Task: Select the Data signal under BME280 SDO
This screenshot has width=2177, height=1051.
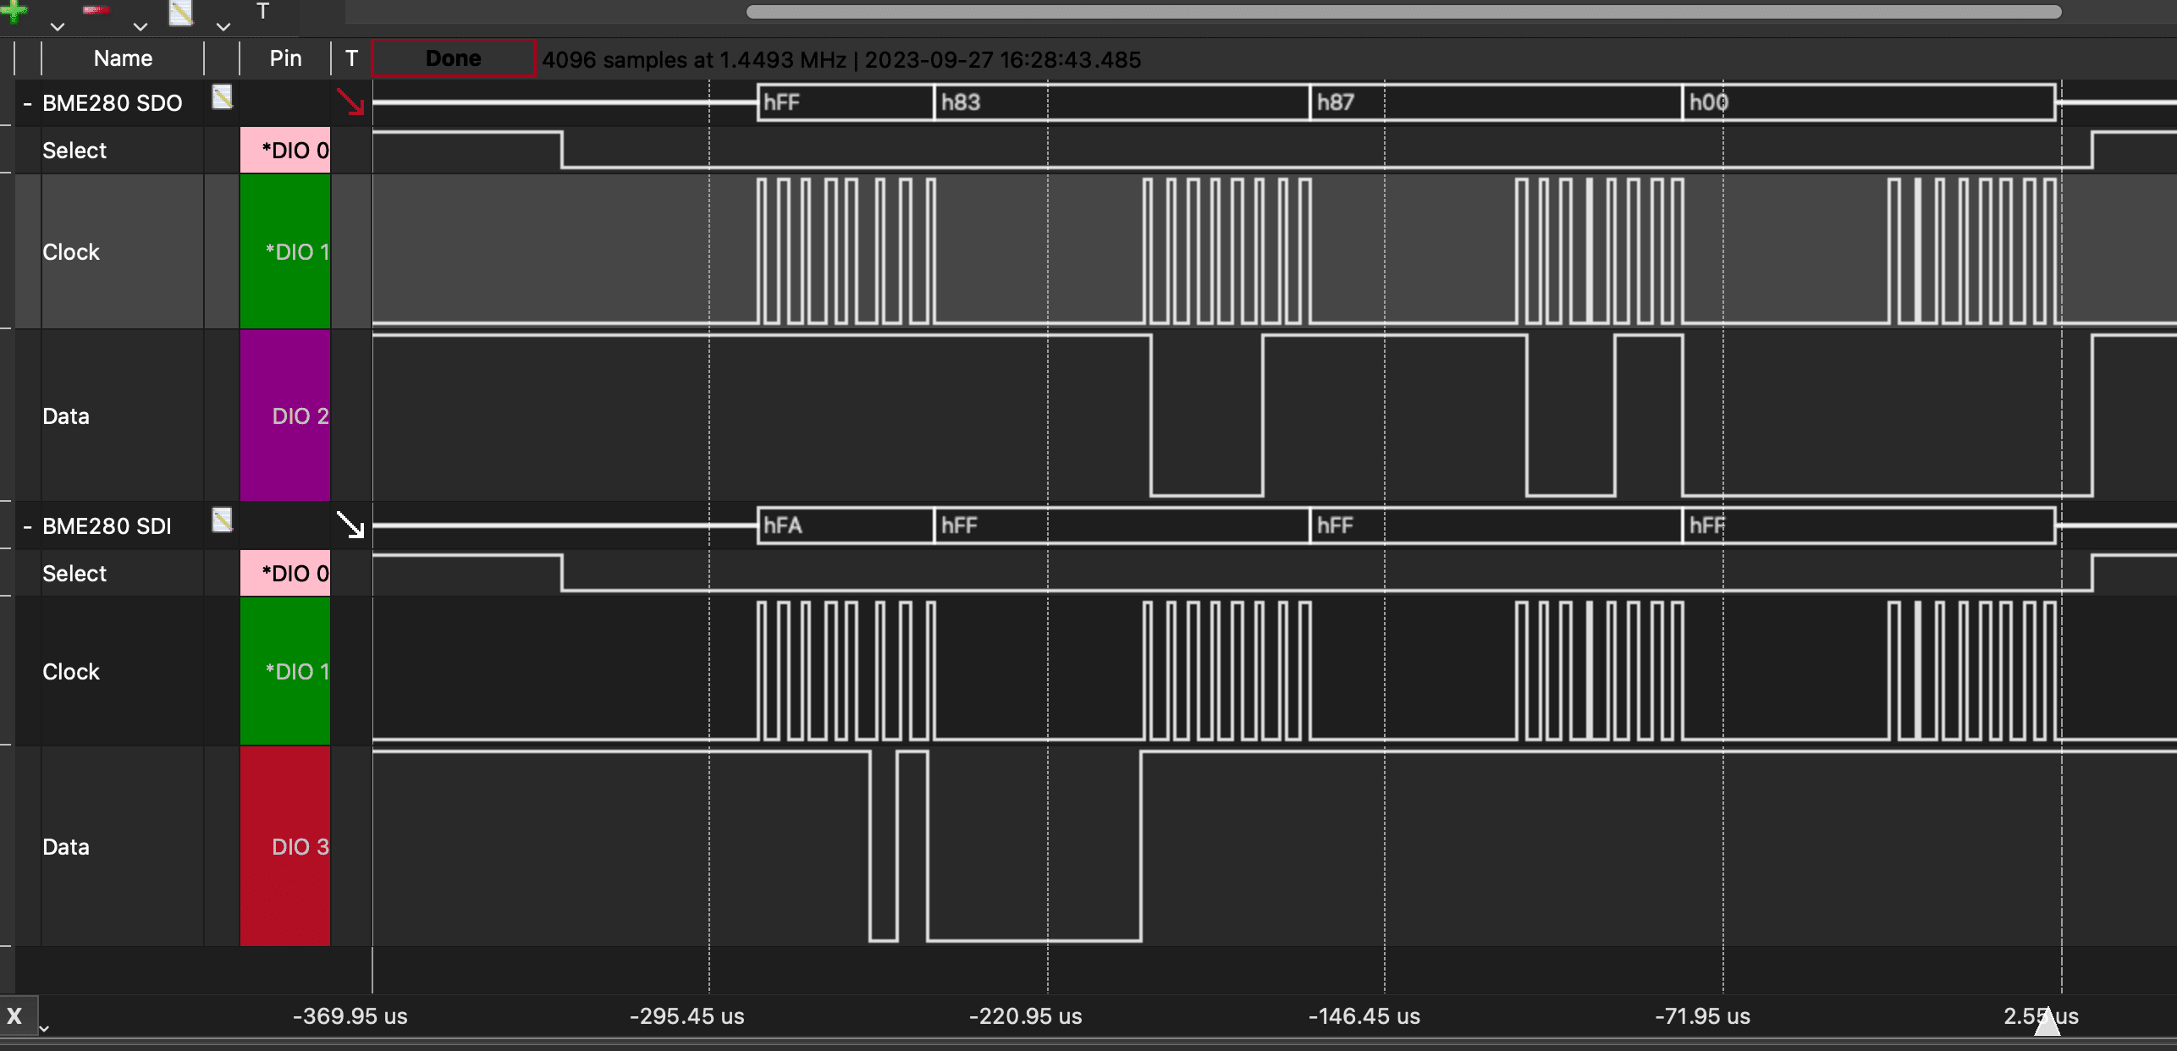Action: [66, 416]
